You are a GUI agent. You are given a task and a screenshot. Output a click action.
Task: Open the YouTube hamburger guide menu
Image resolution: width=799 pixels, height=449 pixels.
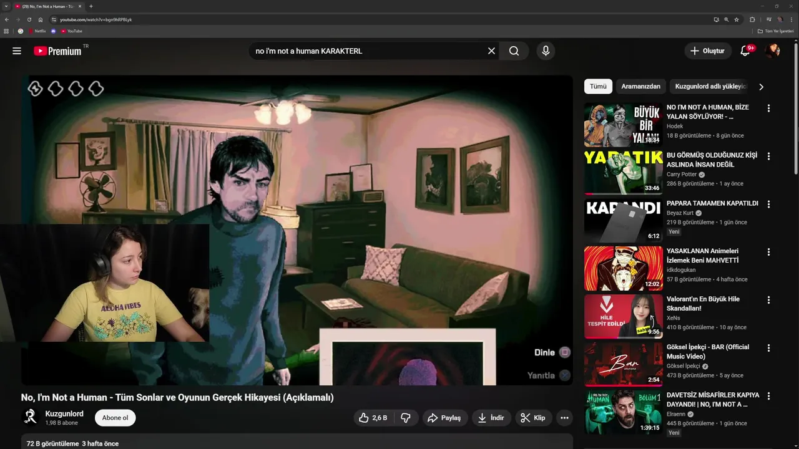17,51
